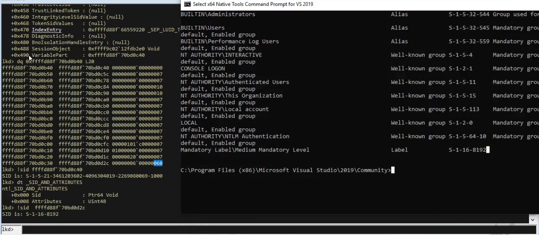The width and height of the screenshot is (539, 235).
Task: Click the Native Tools Command Prompt title text
Action: (253, 4)
